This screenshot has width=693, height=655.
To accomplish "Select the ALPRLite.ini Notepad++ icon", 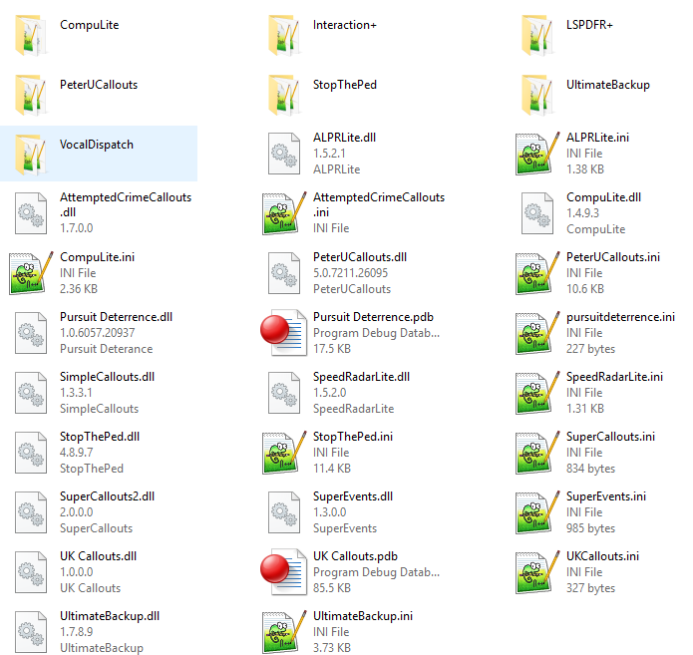I will point(537,154).
